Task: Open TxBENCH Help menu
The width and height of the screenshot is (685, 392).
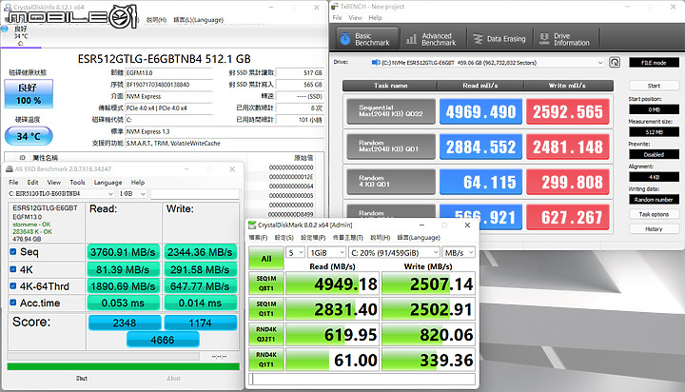Action: [375, 18]
